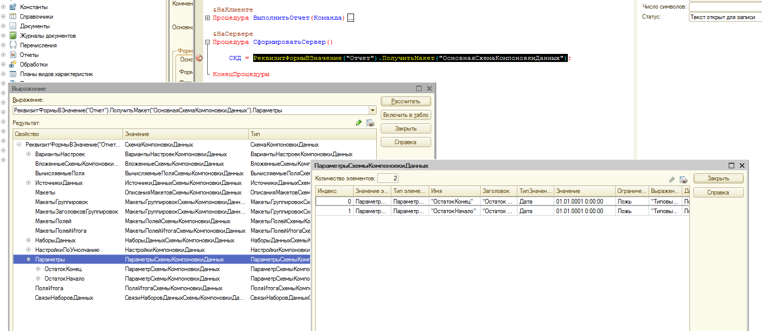This screenshot has width=762, height=331.
Task: Click the pencil edit icon in Выражение window
Action: pos(359,122)
